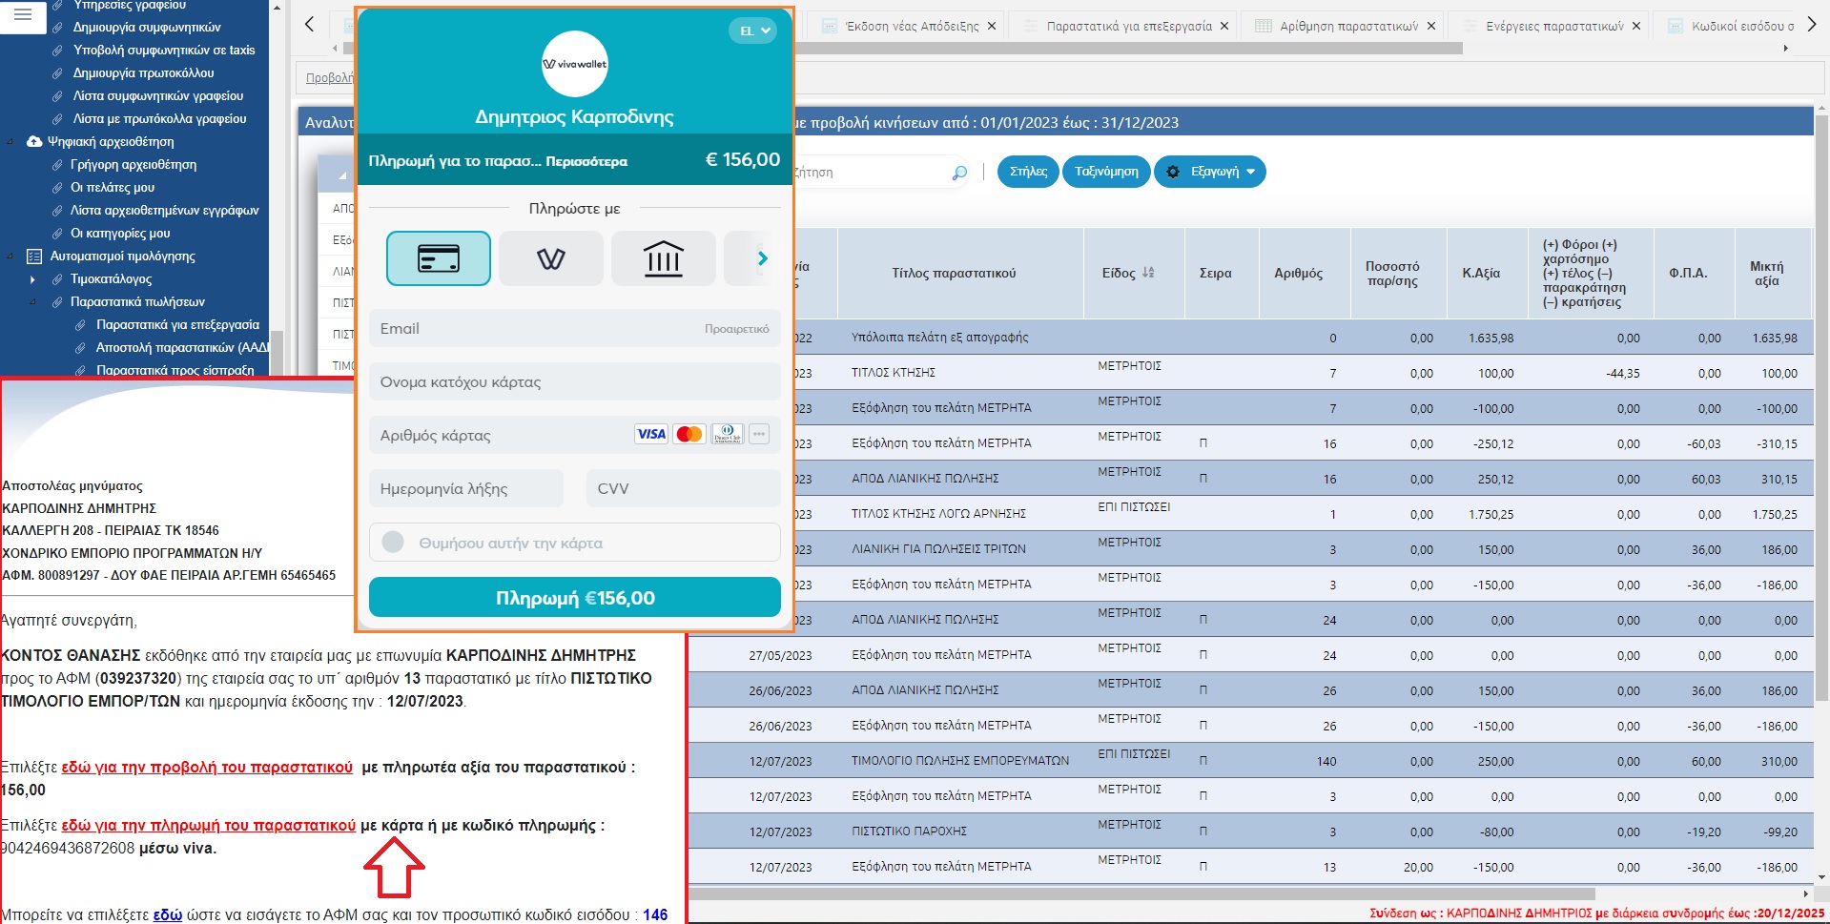The height and width of the screenshot is (924, 1830).
Task: Open Γρήγορη αρχειοθέτηση in the sidebar
Action: [134, 164]
